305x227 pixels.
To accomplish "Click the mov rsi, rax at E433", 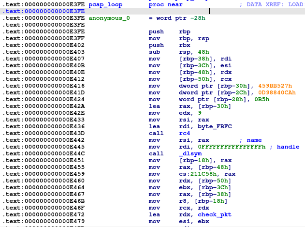I will [x=179, y=120].
